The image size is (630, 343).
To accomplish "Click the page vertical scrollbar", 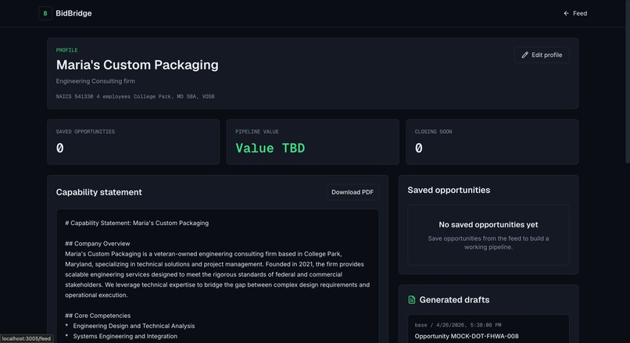I will [x=628, y=80].
